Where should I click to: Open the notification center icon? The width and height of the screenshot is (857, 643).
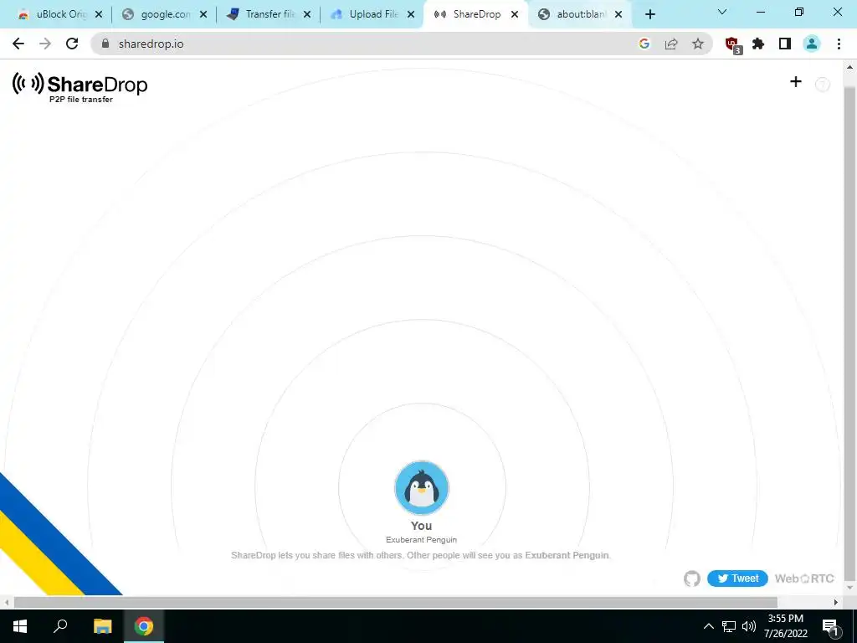(x=830, y=626)
